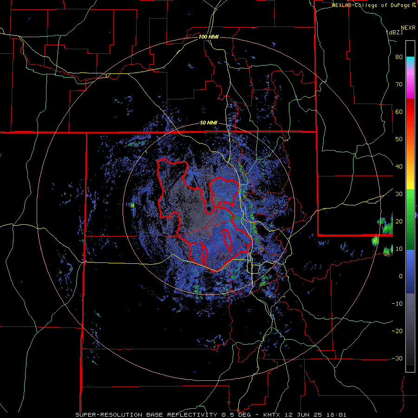Pick the bright green band of the color bar

410,198
